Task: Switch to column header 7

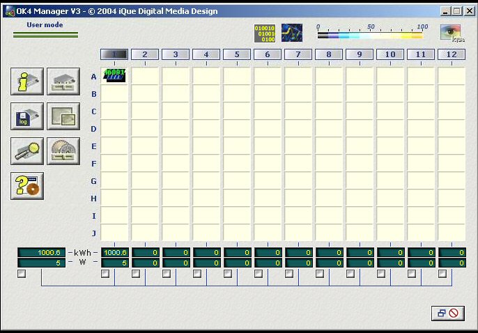Action: tap(298, 54)
